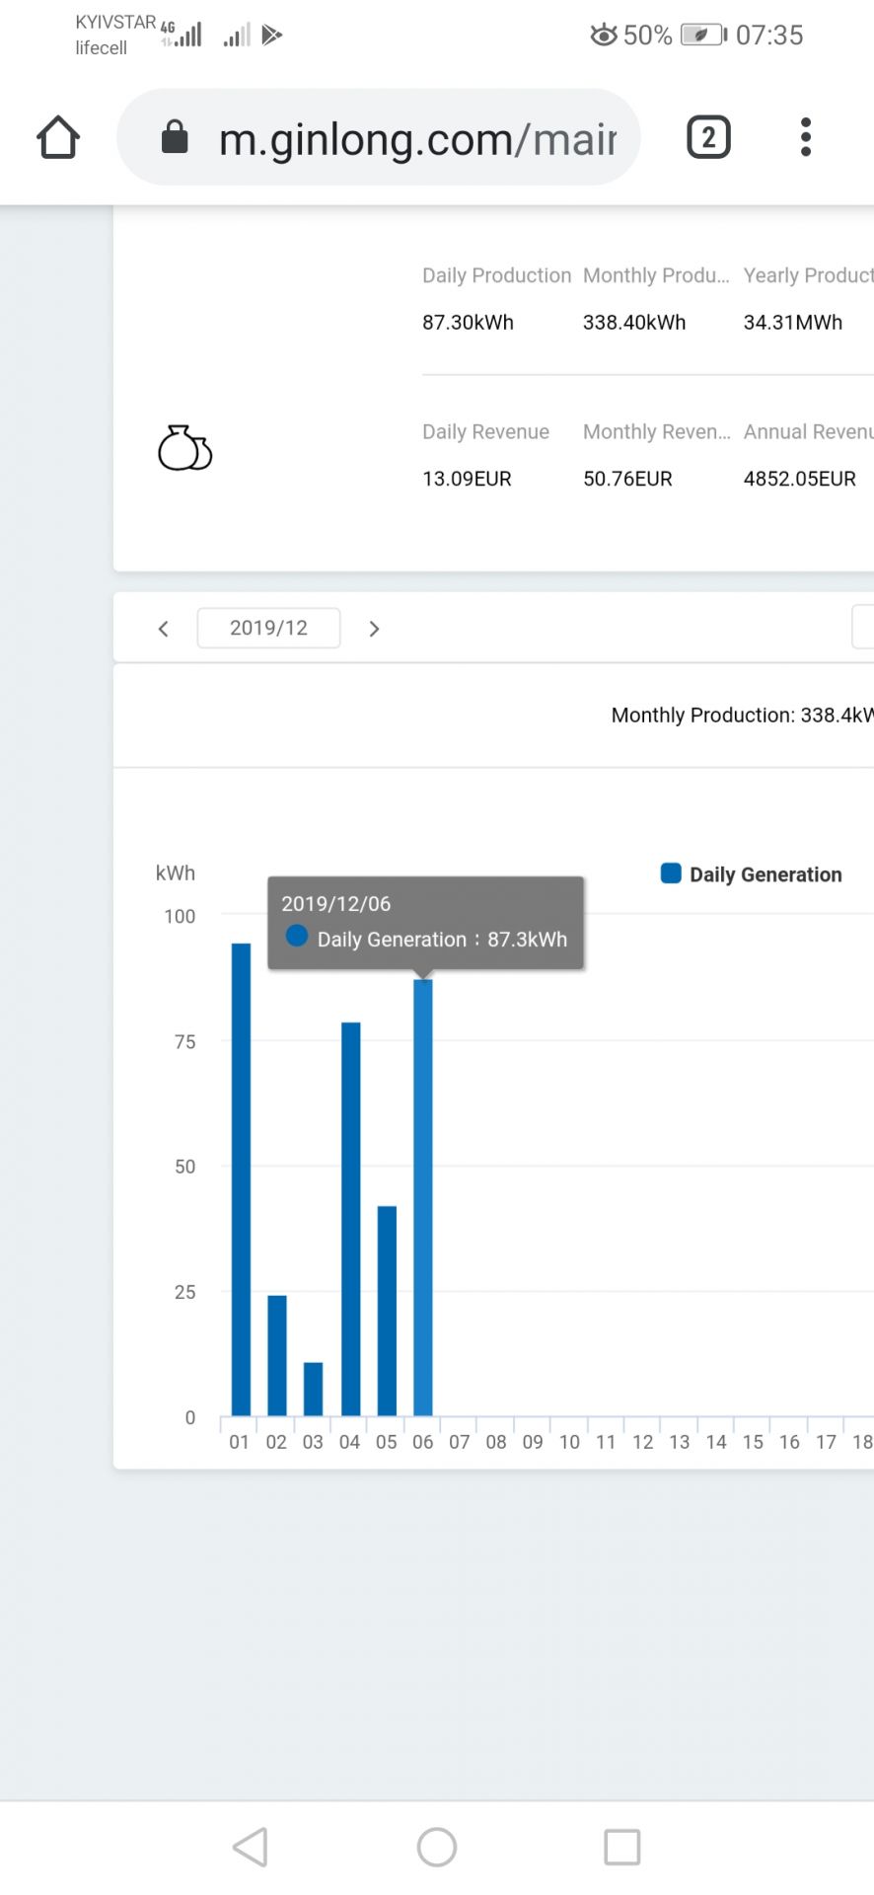
Task: Tap the shortest bar for day 03
Action: tap(313, 1389)
